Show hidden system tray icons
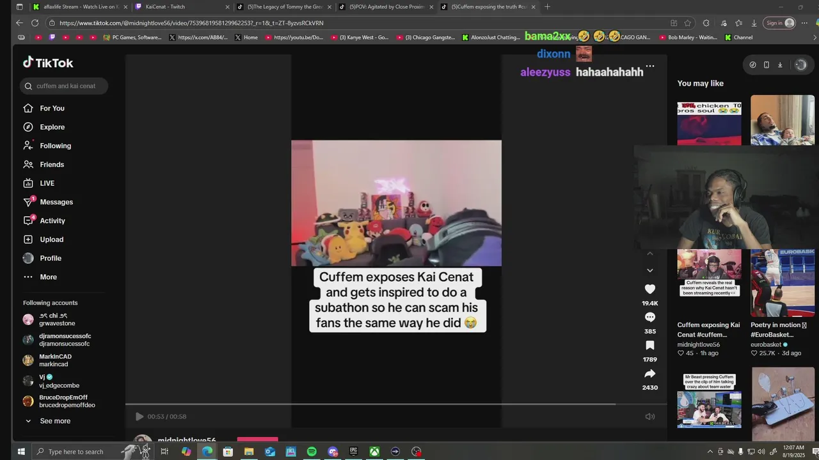Viewport: 819px width, 460px height. click(710, 452)
